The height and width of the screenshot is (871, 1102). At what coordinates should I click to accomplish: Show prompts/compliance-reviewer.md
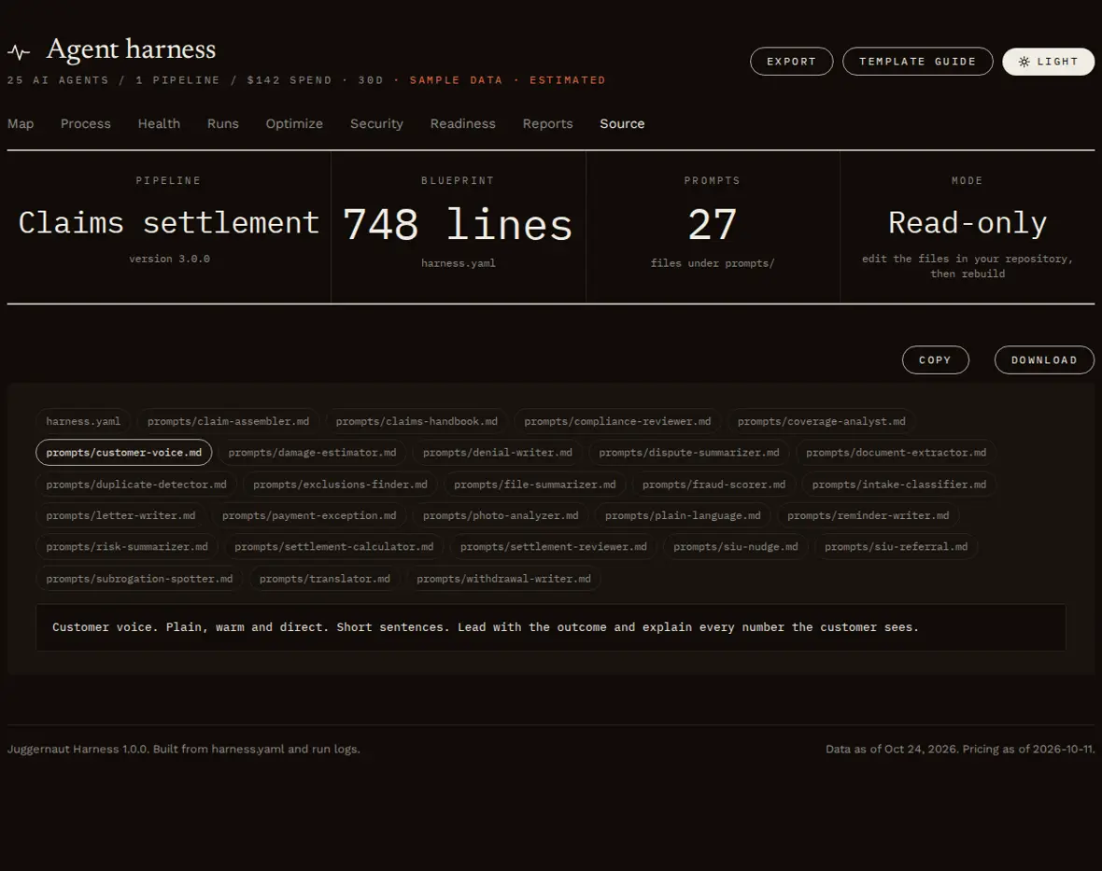(x=617, y=421)
